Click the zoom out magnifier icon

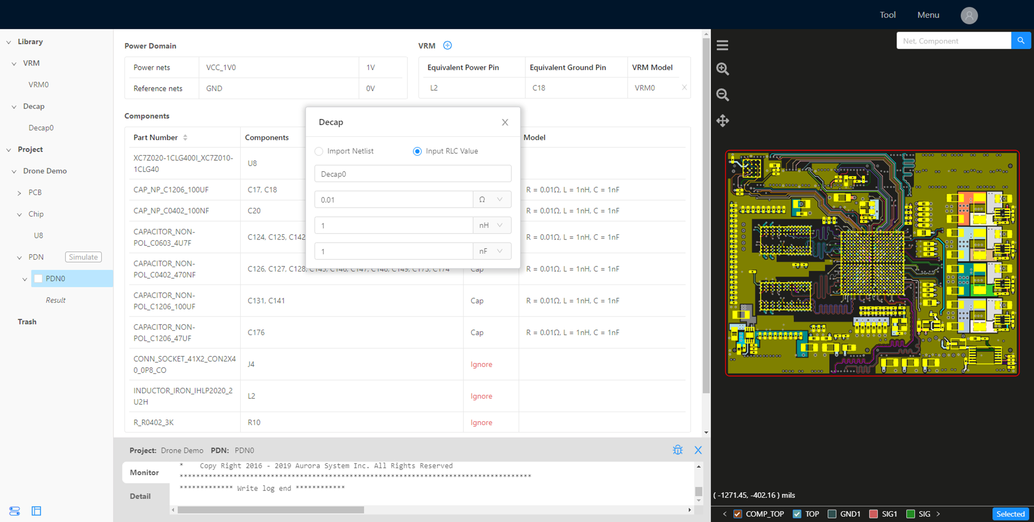(x=722, y=95)
